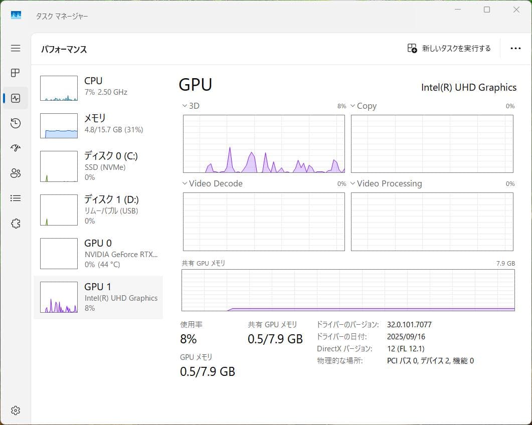Open the App history icon
This screenshot has width=532, height=425.
tap(16, 123)
